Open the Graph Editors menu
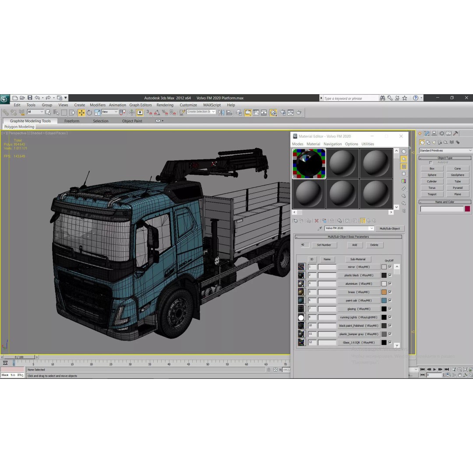This screenshot has width=473, height=473. pyautogui.click(x=140, y=105)
